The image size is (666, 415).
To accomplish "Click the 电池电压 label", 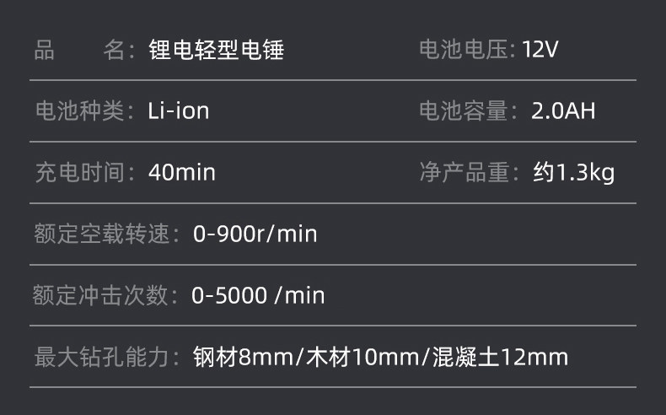I will 465,50.
